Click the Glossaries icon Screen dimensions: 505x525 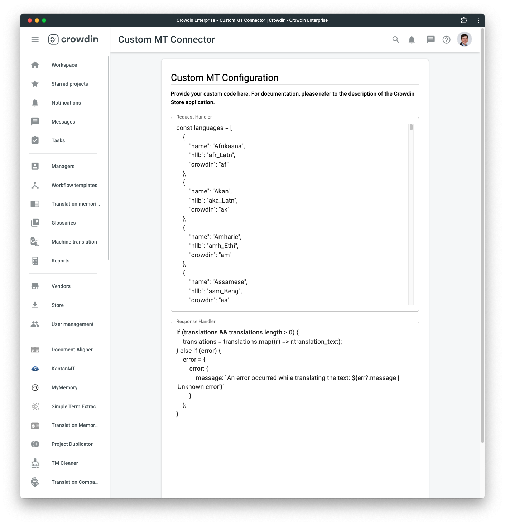tap(35, 223)
